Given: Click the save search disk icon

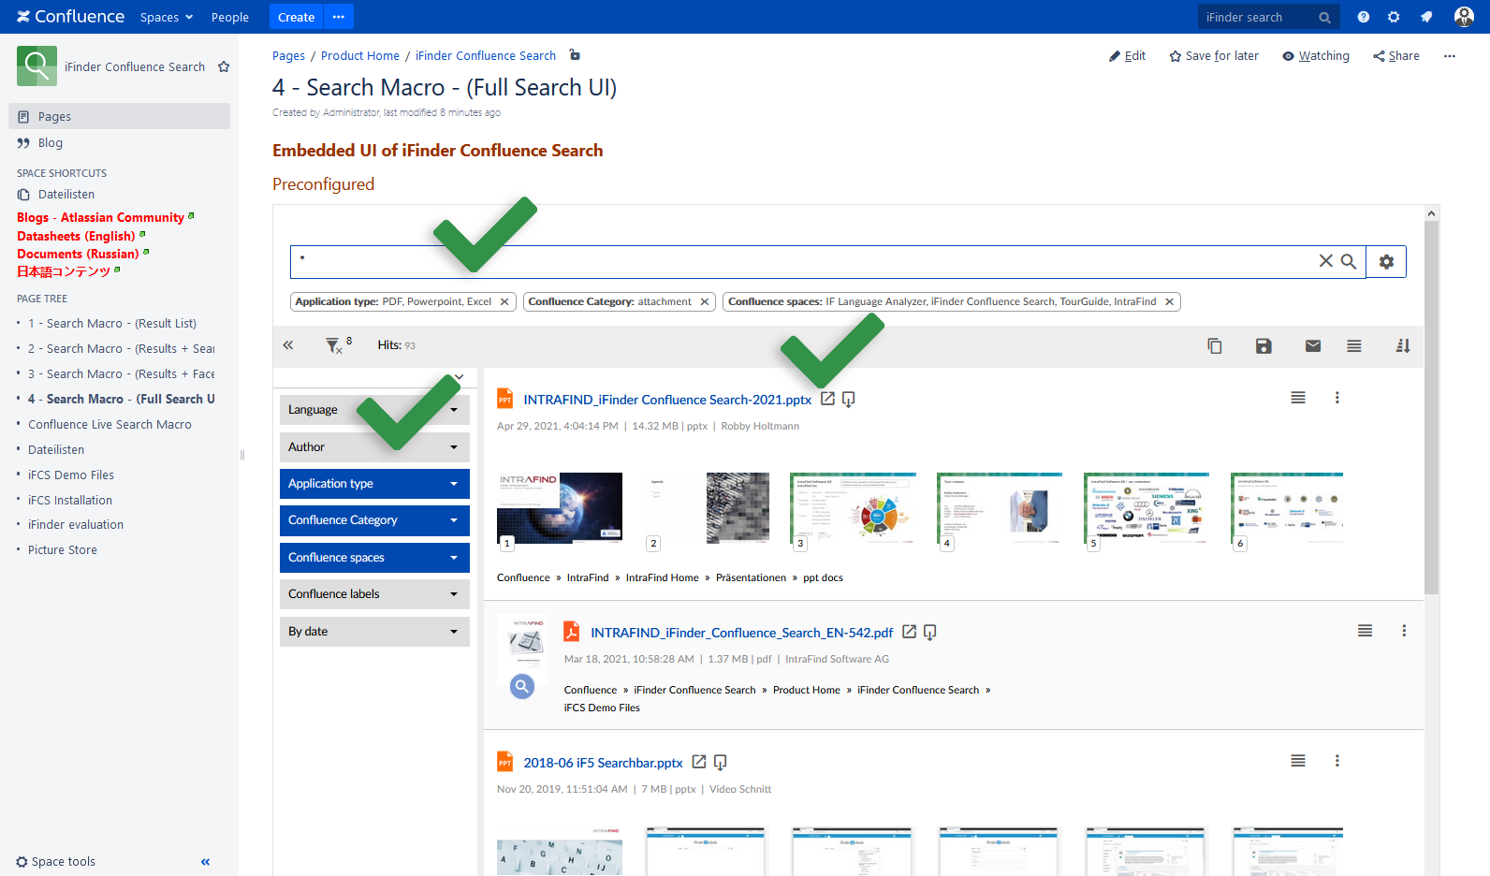Looking at the screenshot, I should [x=1264, y=346].
